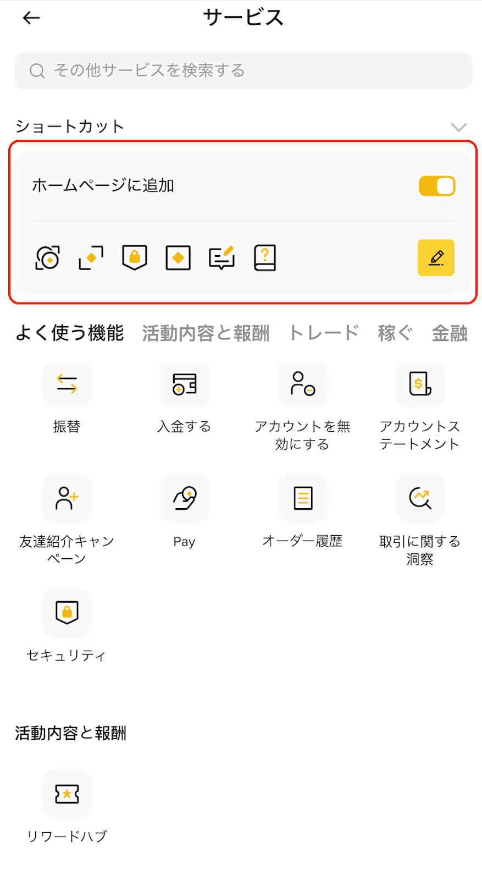This screenshot has width=482, height=880.
Task: Open the feedback shortcut icon with pencil
Action: point(221,257)
